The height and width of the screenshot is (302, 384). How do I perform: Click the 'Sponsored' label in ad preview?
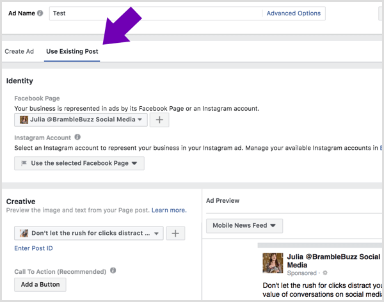tap(301, 273)
